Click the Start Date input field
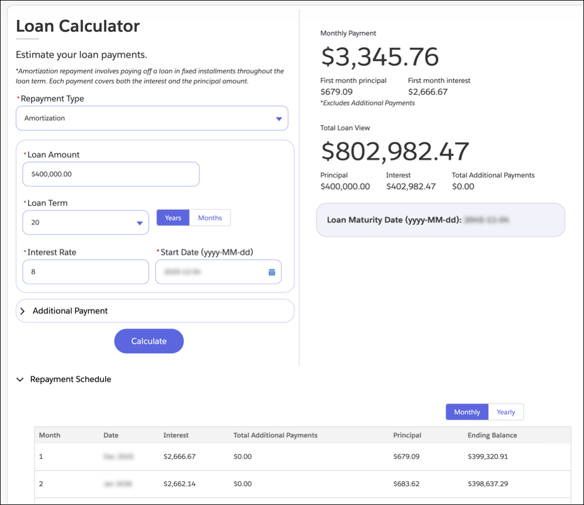584x505 pixels. point(218,272)
